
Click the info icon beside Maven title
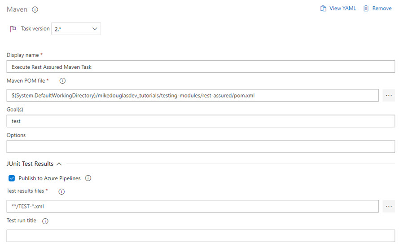pyautogui.click(x=35, y=9)
